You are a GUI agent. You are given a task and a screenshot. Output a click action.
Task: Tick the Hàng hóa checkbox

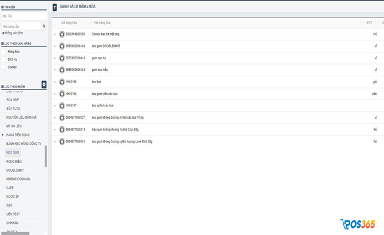click(3, 52)
